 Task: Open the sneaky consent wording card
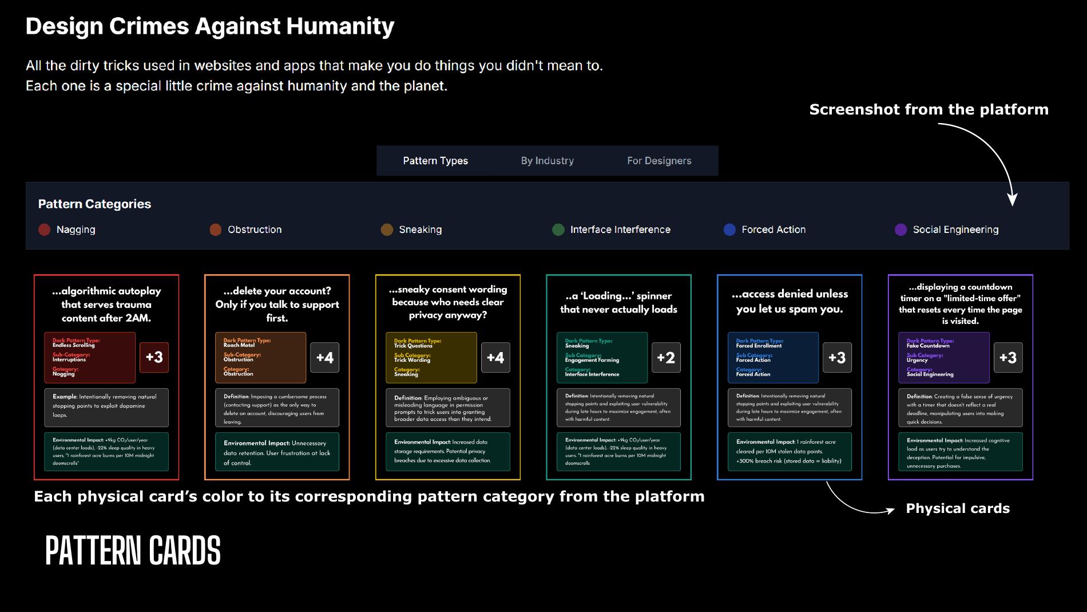pyautogui.click(x=448, y=377)
